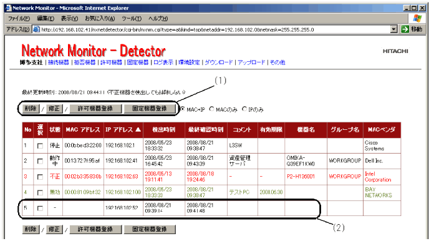Image resolution: width=429 pixels, height=241 pixels.
Task: Open the ログ表示 link
Action: (163, 62)
